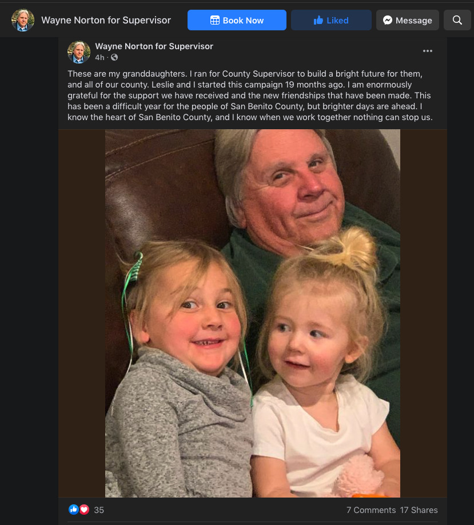Open the post's three-dot options menu
474x525 pixels.
[x=428, y=51]
